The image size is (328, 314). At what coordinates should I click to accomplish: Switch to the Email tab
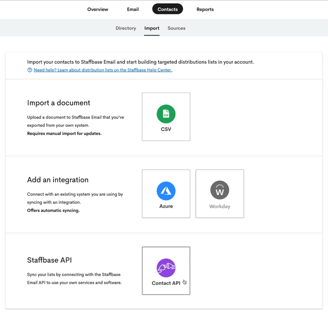point(133,9)
